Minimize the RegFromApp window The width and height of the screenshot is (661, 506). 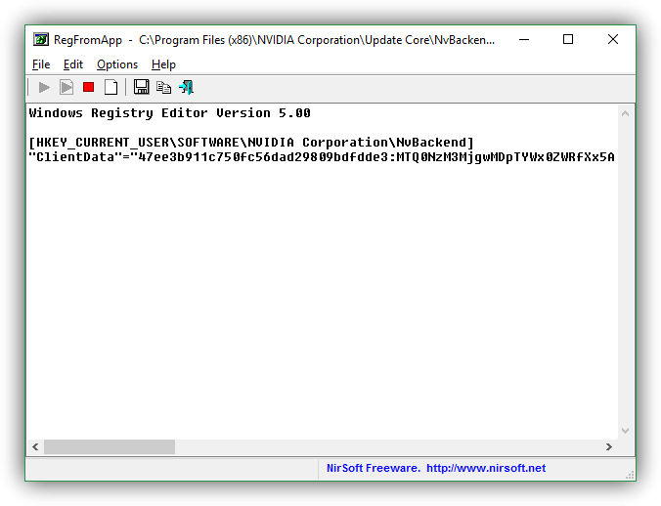click(524, 40)
